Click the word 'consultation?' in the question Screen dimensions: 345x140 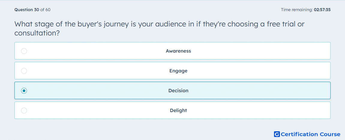pyautogui.click(x=37, y=33)
